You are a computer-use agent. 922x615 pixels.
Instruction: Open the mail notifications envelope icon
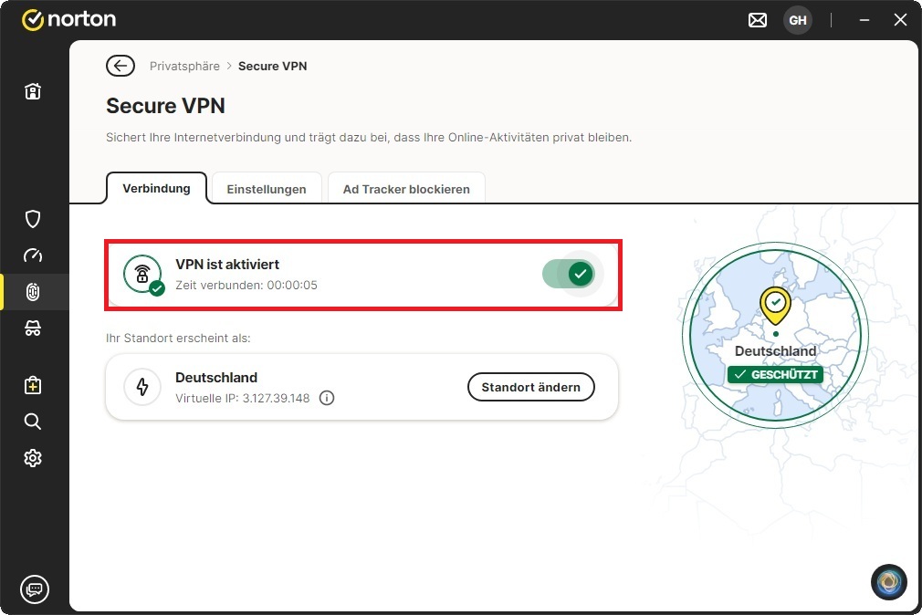758,20
